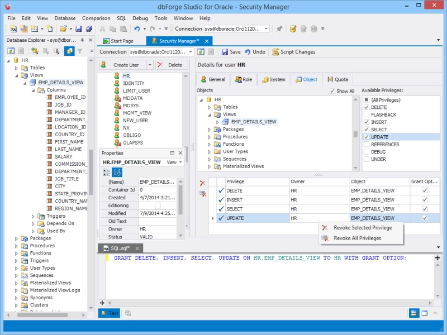
Task: Check the FLASHBACK privilege checkbox
Action: pyautogui.click(x=367, y=114)
